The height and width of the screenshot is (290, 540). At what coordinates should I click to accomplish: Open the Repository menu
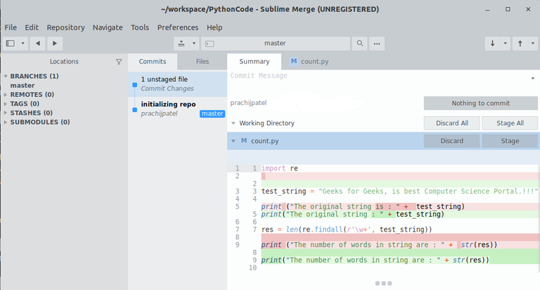pyautogui.click(x=65, y=27)
